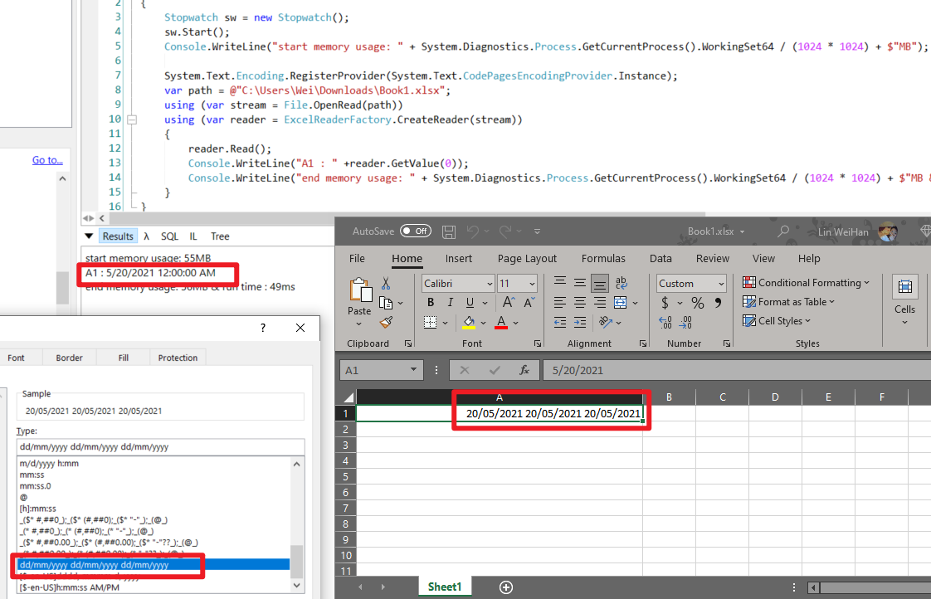
Task: Select cell B2 in Sheet1
Action: pos(669,429)
